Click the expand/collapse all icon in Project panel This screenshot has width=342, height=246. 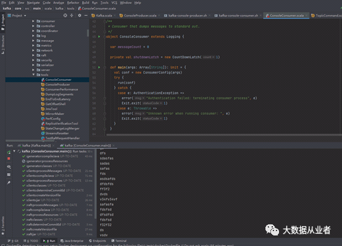click(72, 15)
